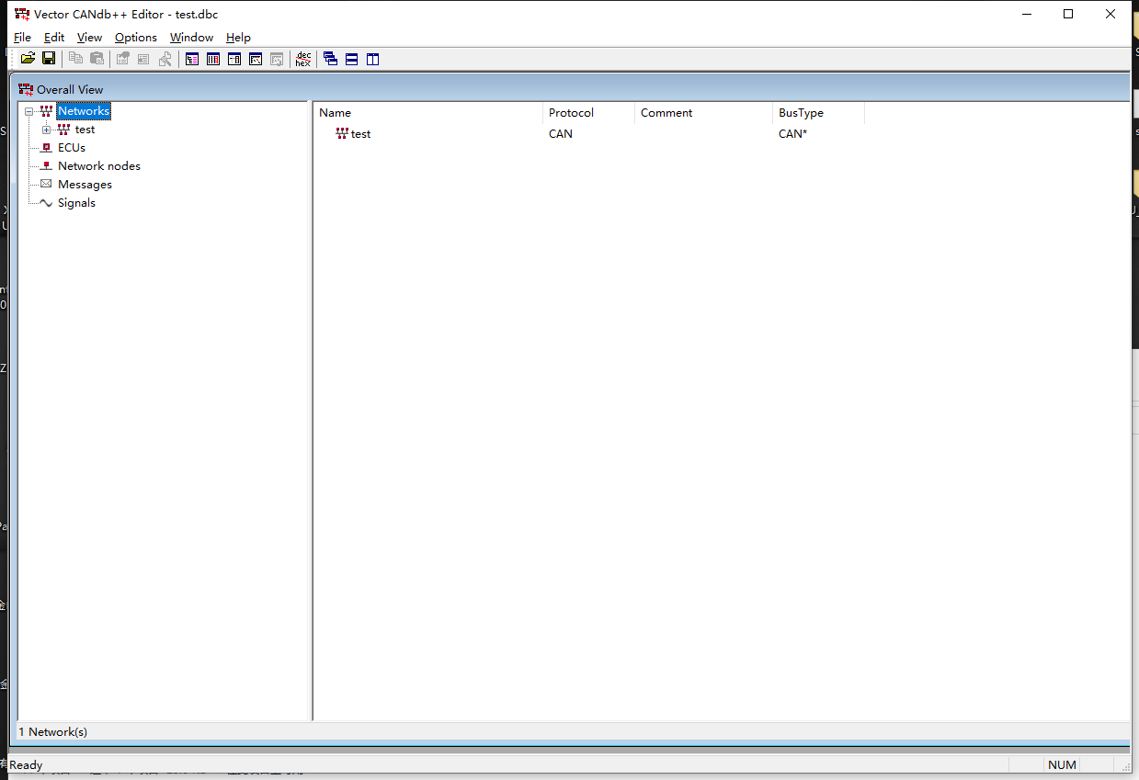The width and height of the screenshot is (1139, 780).
Task: Click the greyed hammer tool icon
Action: (165, 59)
